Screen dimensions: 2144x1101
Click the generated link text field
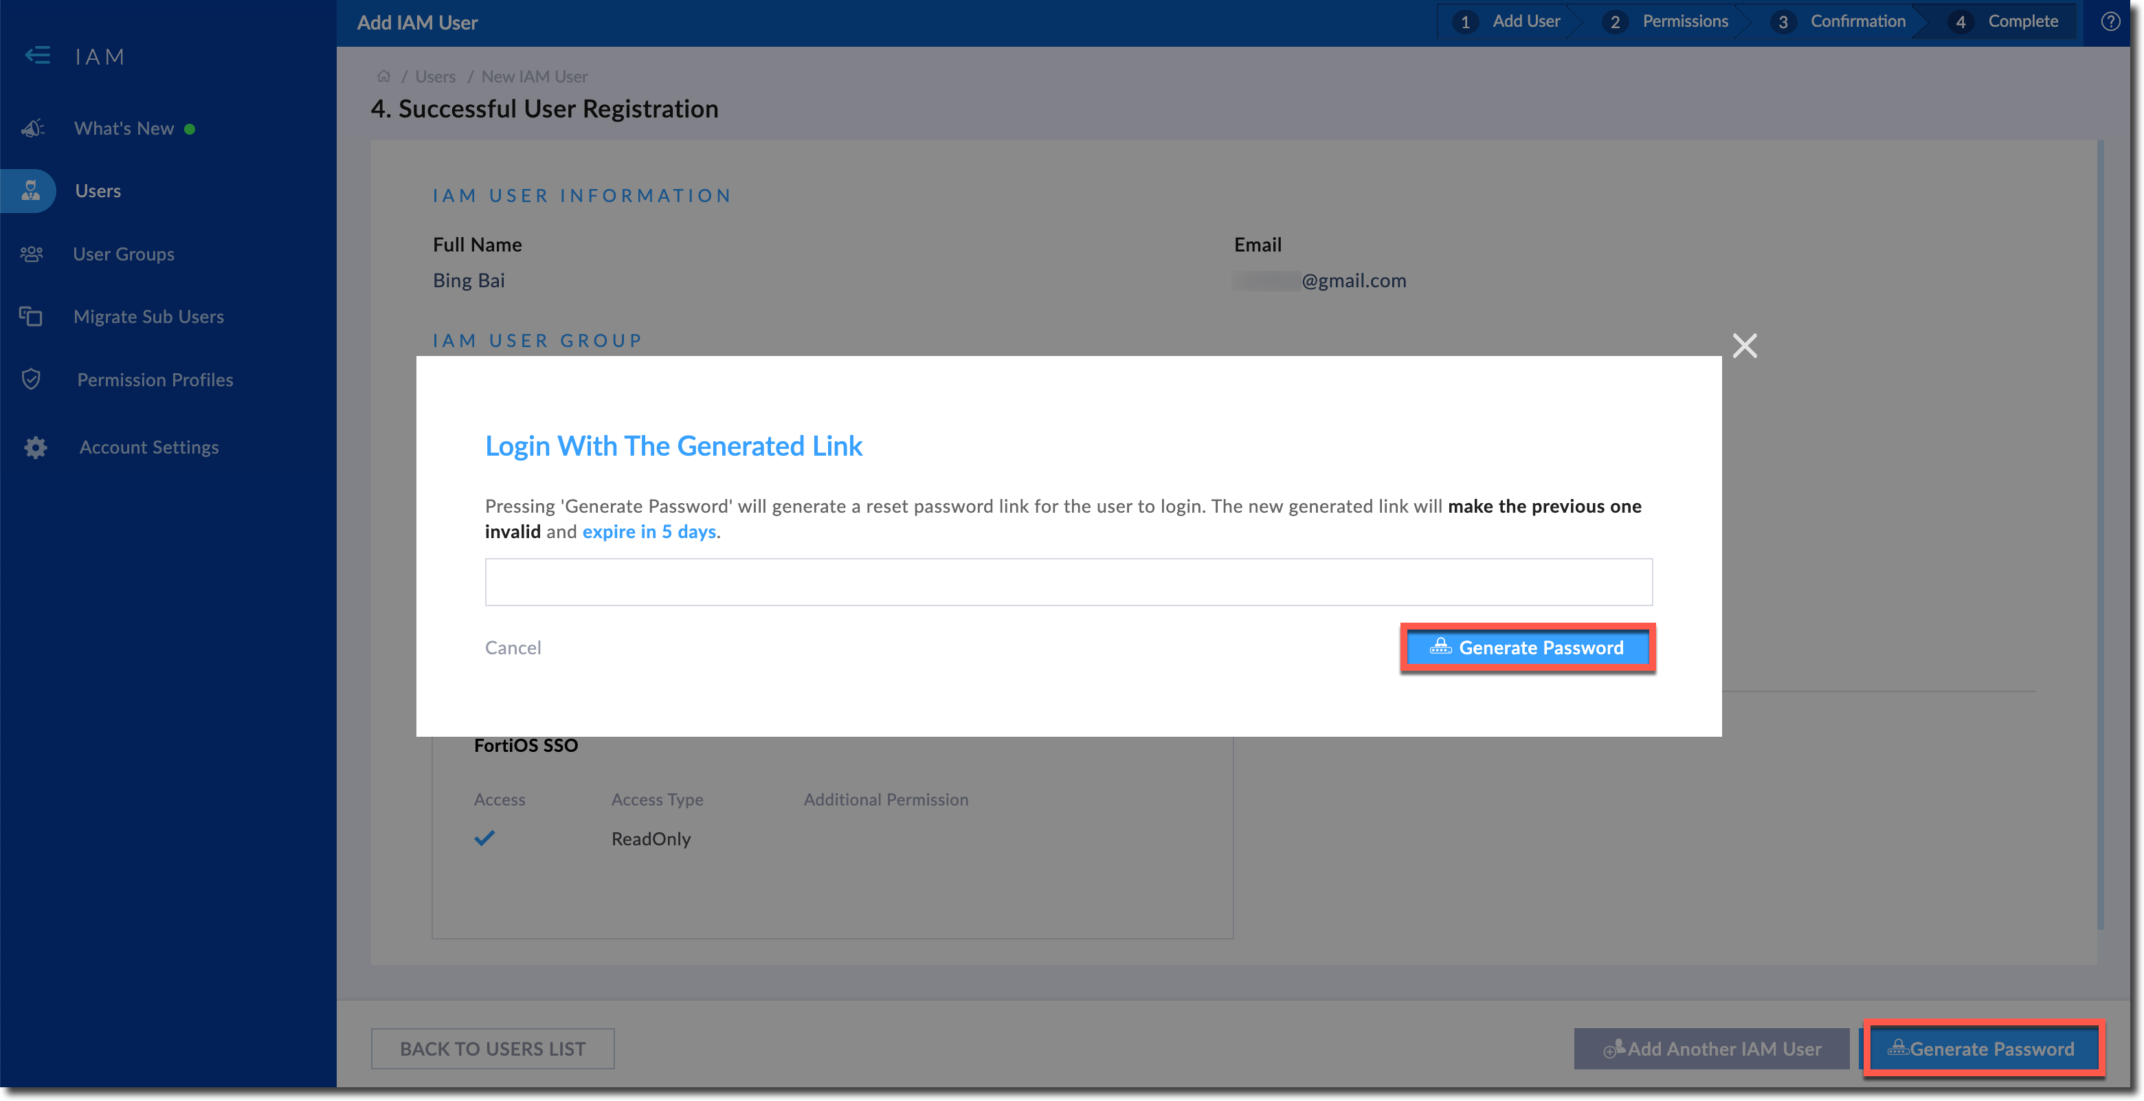pyautogui.click(x=1068, y=581)
